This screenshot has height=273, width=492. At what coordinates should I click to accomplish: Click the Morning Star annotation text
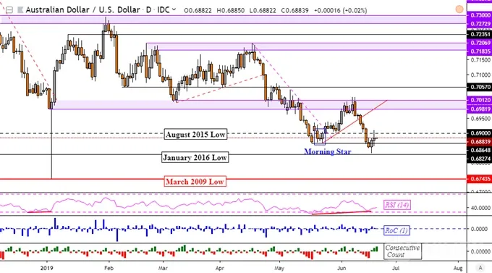(328, 152)
